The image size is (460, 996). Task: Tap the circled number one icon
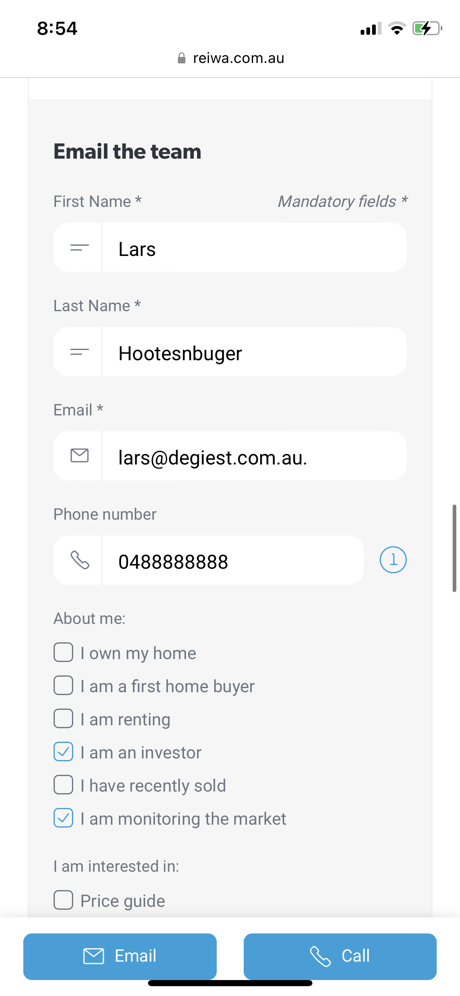393,560
